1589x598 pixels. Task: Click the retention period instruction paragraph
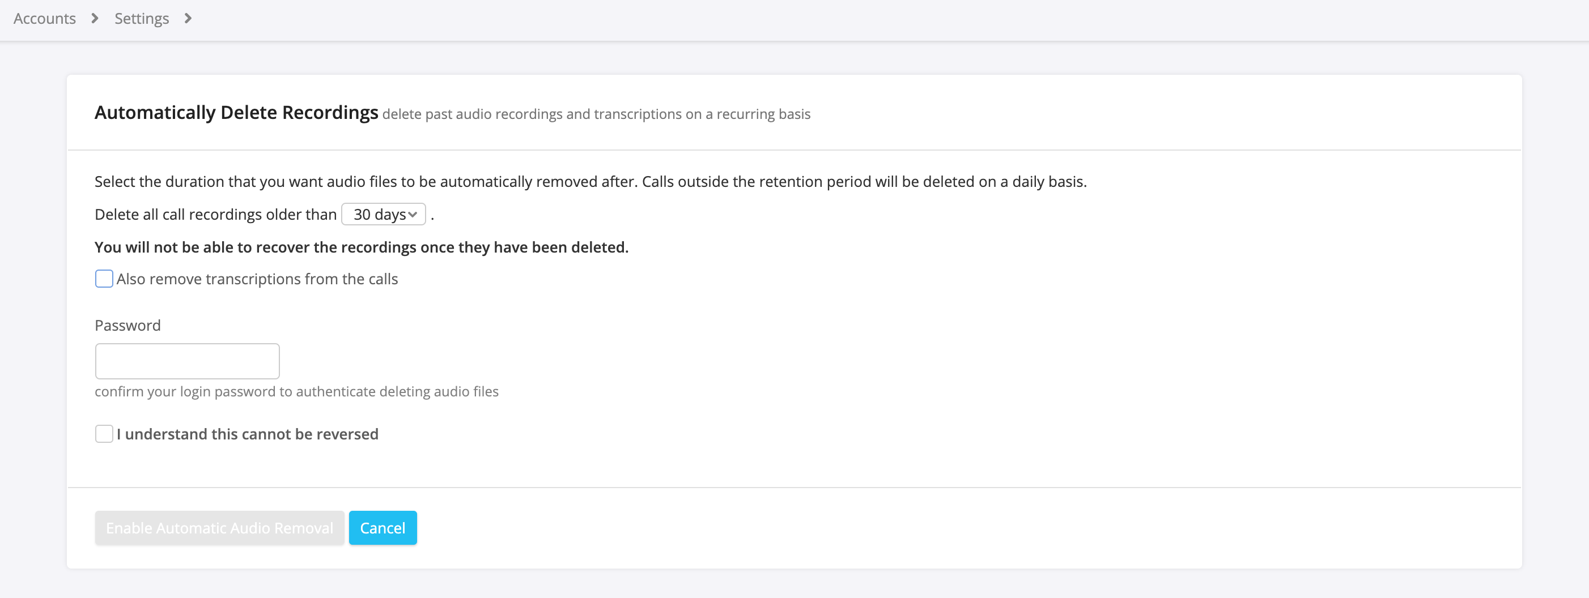590,182
